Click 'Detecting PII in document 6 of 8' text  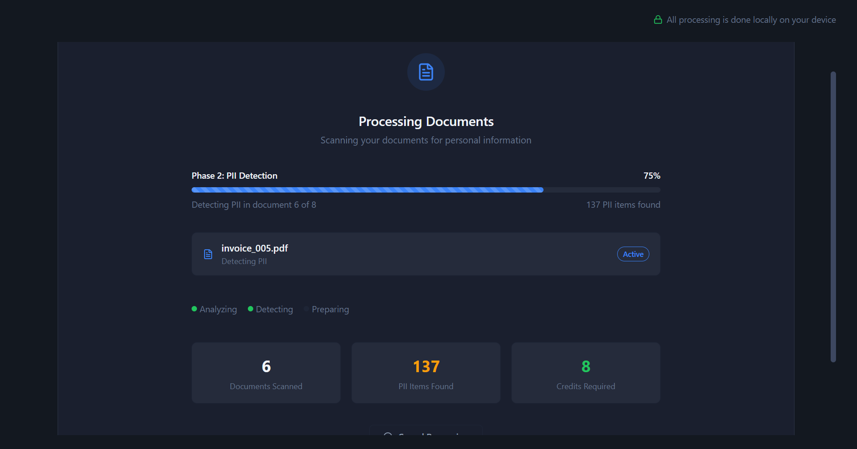[x=254, y=205]
